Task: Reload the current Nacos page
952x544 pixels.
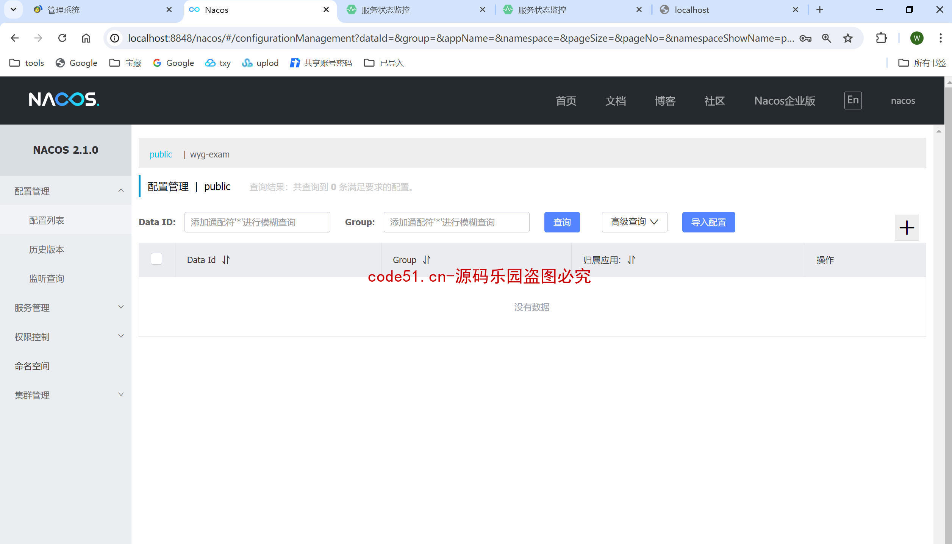Action: (62, 38)
